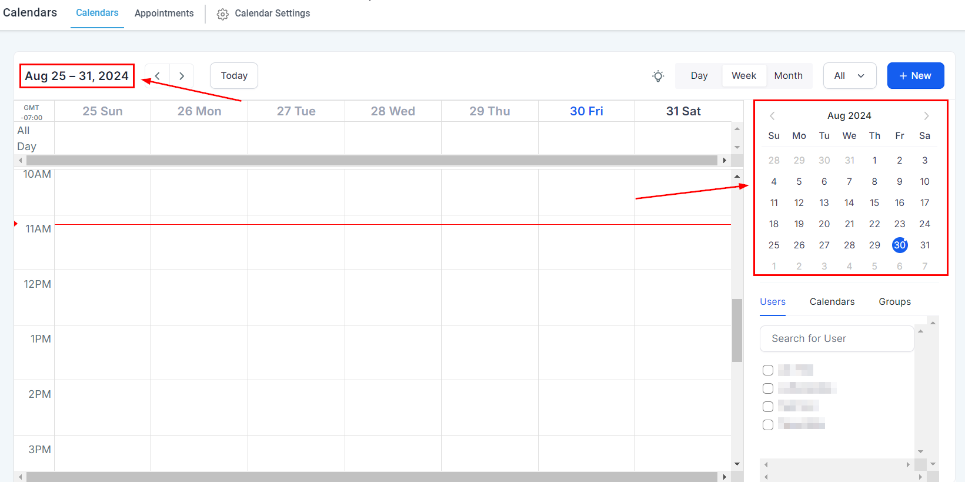Click the vertical scrollbar thumb of time grid
Viewport: 965px width, 482px height.
click(x=737, y=330)
